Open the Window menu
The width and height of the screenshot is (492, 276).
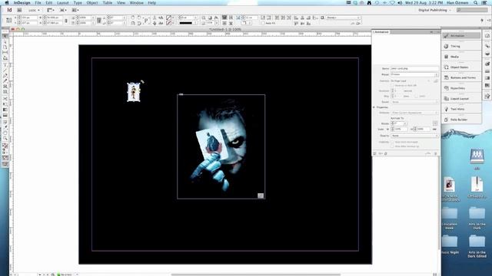[x=137, y=3]
